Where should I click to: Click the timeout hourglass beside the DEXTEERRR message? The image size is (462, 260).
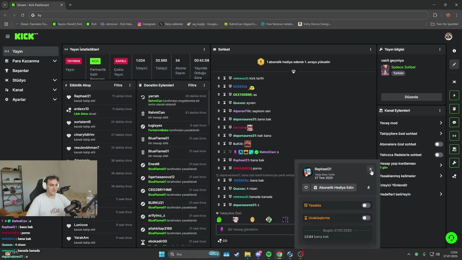224,95
